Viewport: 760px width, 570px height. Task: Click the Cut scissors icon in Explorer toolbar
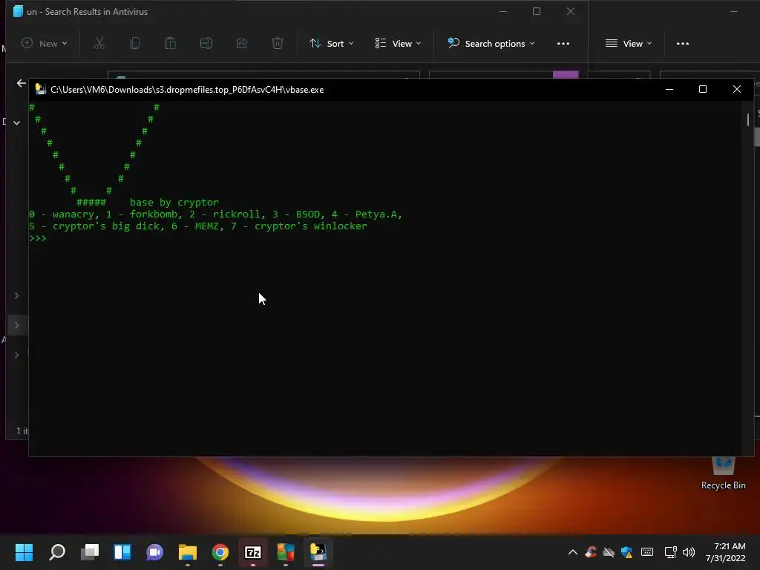tap(99, 44)
